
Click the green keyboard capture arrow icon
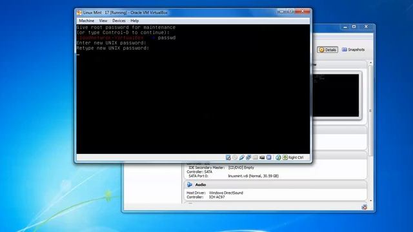click(x=285, y=157)
